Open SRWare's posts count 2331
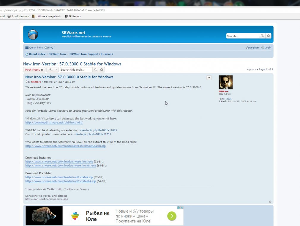The width and height of the screenshot is (300, 226). point(229,99)
